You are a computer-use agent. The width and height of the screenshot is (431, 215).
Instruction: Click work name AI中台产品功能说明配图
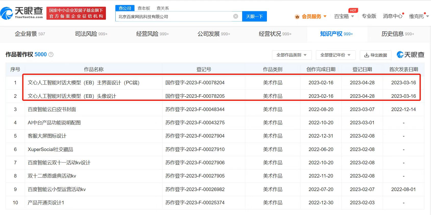click(54, 123)
